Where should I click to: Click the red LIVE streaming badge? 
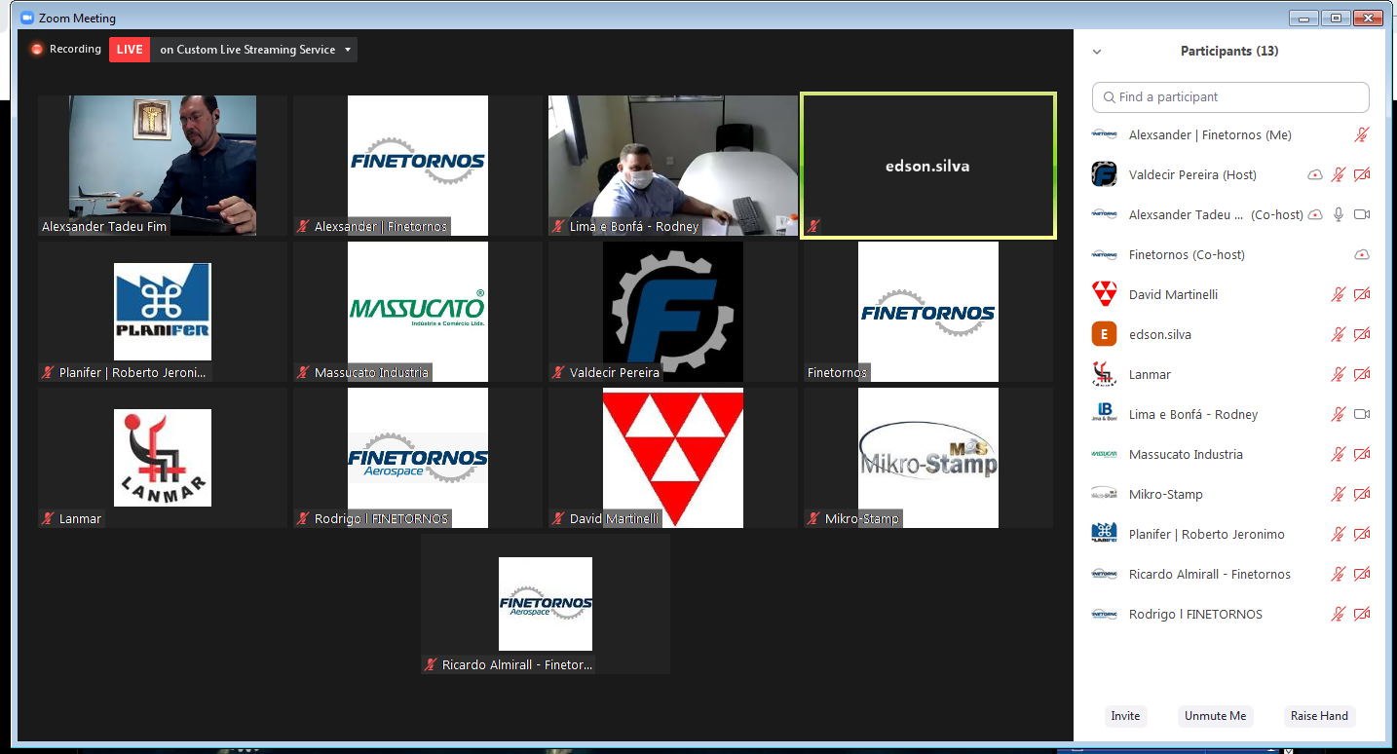click(129, 50)
